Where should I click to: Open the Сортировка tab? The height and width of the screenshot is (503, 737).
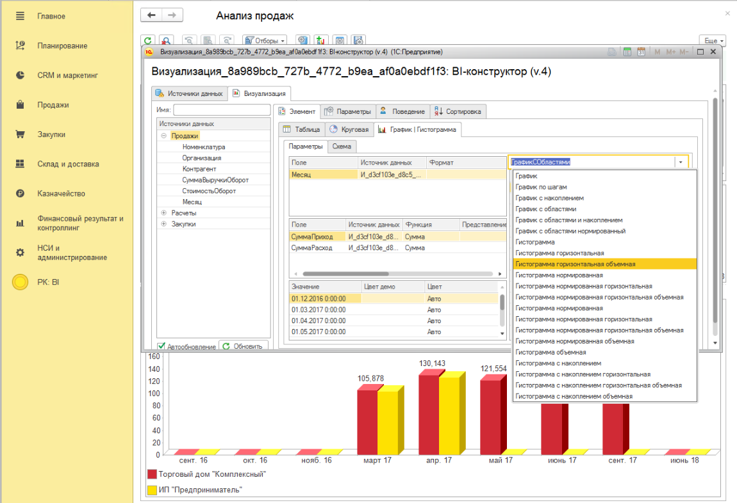coord(458,111)
